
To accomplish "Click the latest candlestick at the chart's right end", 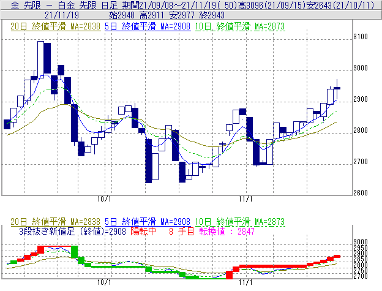I will pyautogui.click(x=337, y=88).
